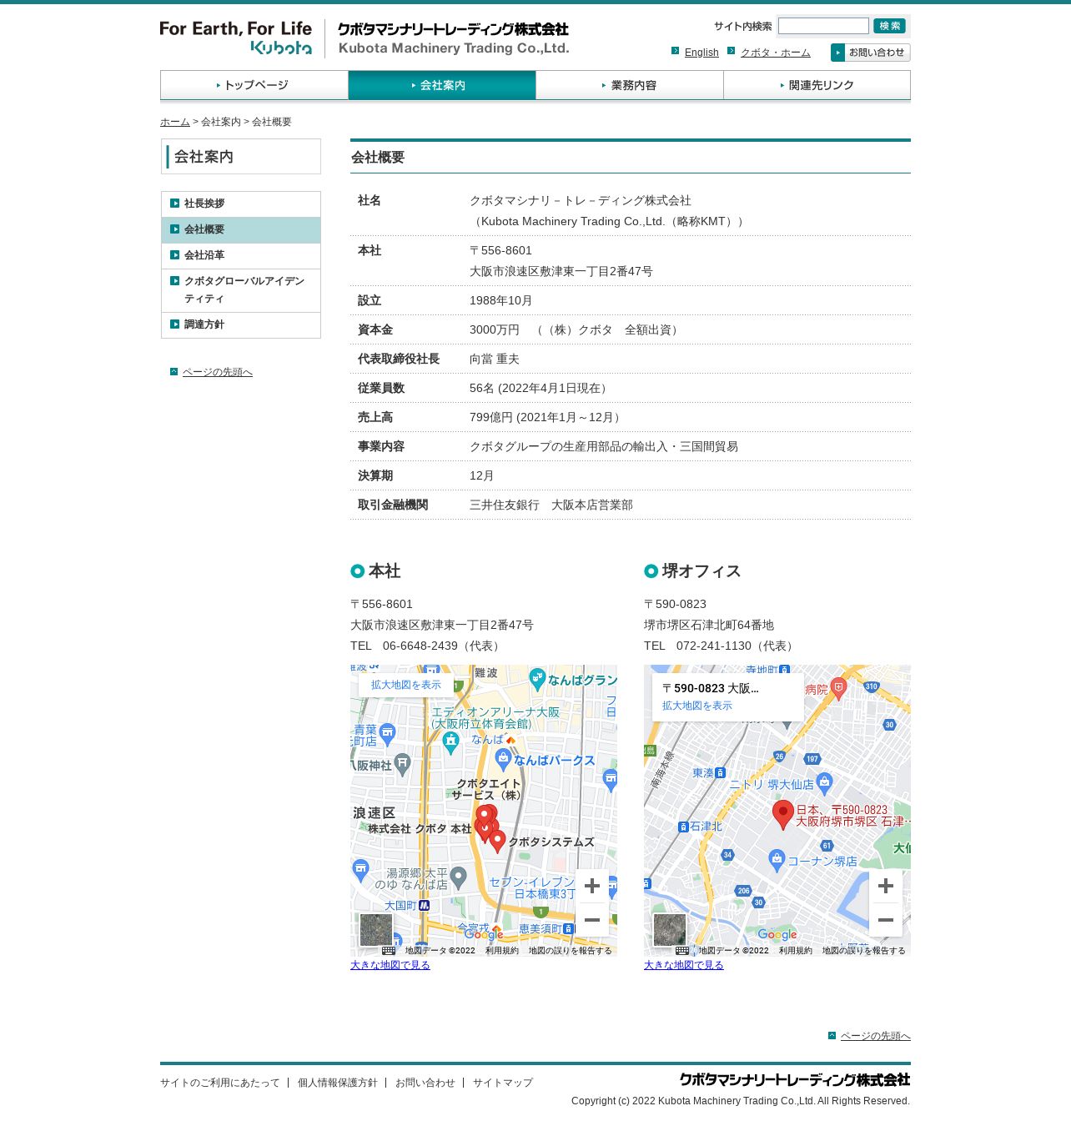Open サイトマップ footer link

[503, 1083]
